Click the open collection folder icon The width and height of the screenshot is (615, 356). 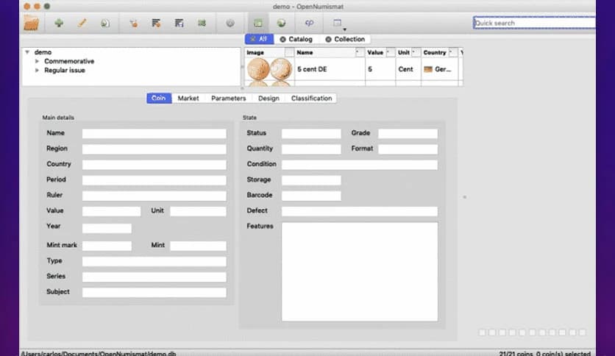click(x=32, y=23)
